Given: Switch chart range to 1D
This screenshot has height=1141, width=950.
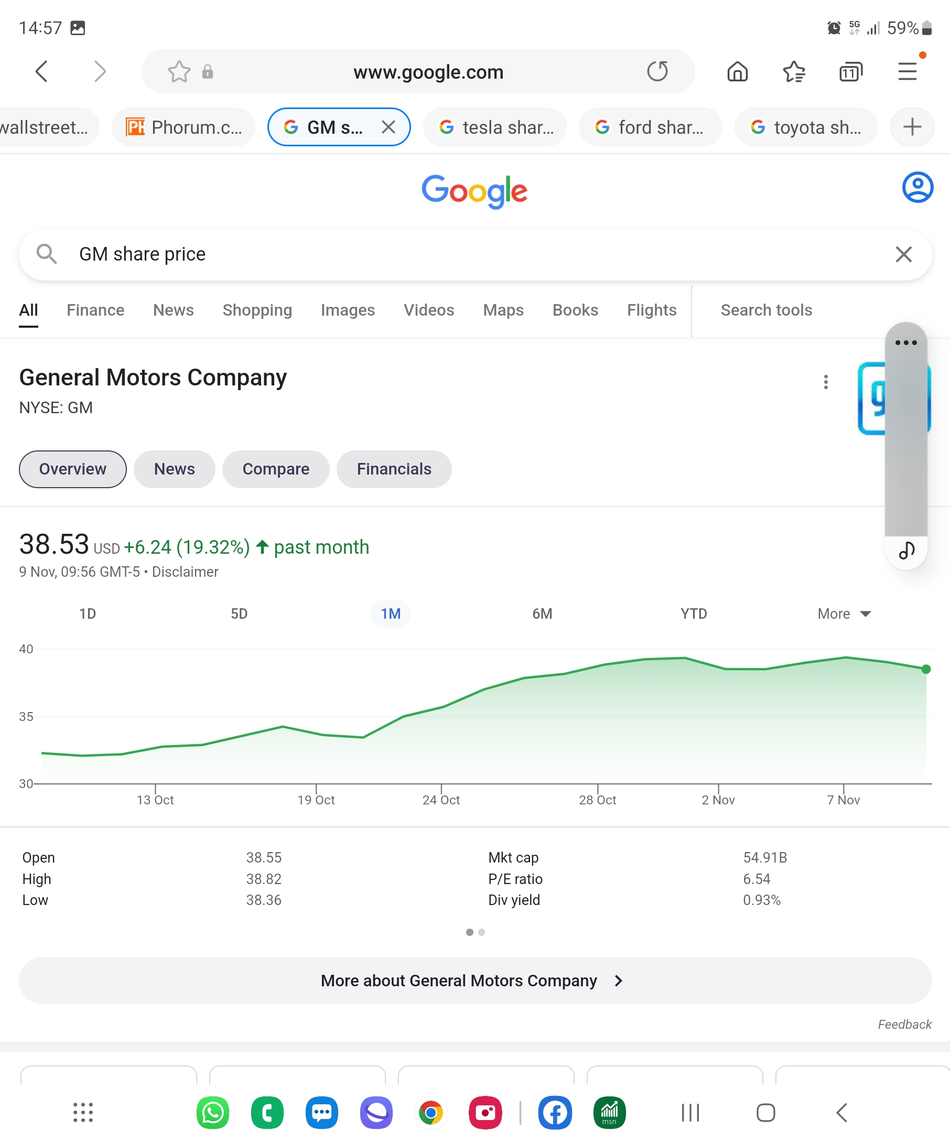Looking at the screenshot, I should [88, 613].
